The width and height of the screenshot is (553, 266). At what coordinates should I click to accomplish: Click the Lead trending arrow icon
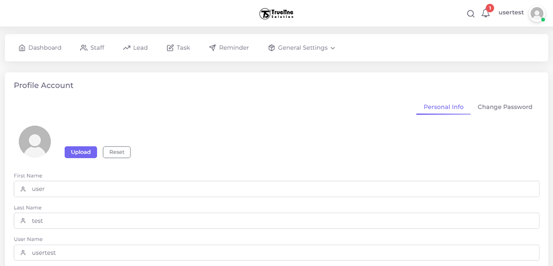[127, 48]
